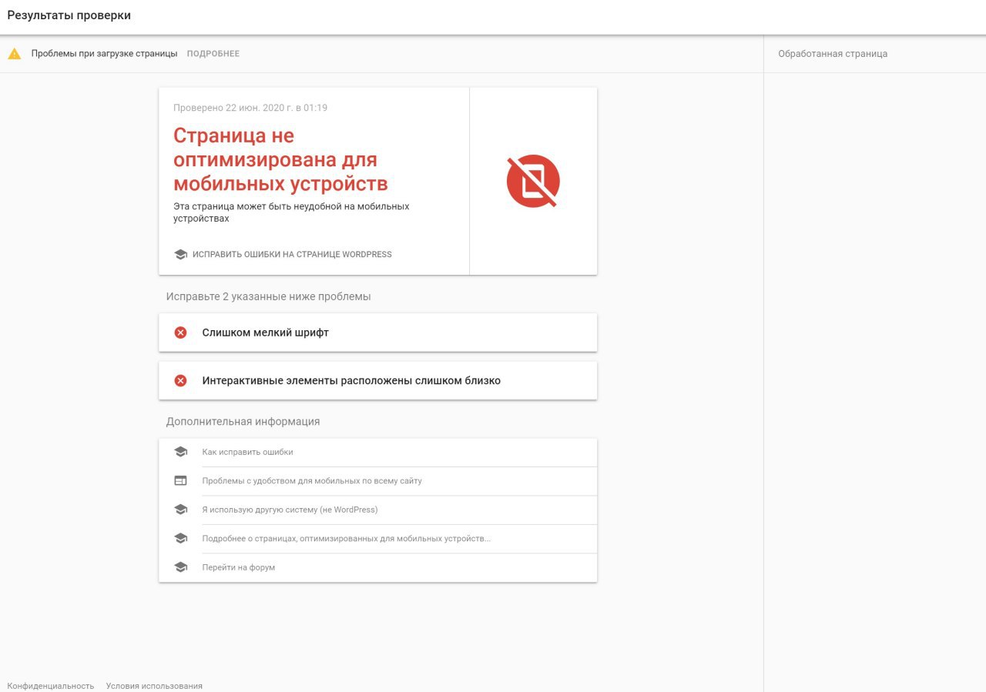The image size is (986, 692).
Task: Click red error icon beside Интерактивные элементы
Action: pyautogui.click(x=180, y=380)
